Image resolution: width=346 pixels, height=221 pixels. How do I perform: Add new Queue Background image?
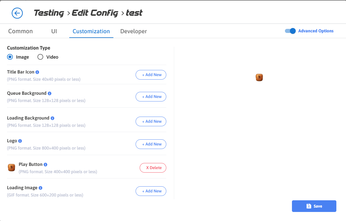click(x=151, y=97)
